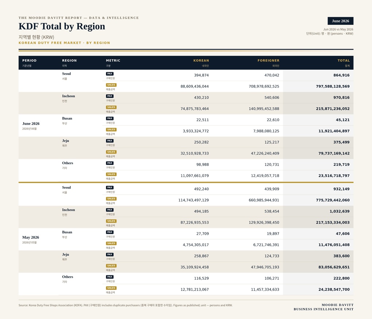
Task: Click May Jeju total 383,600
Action: coord(341,256)
